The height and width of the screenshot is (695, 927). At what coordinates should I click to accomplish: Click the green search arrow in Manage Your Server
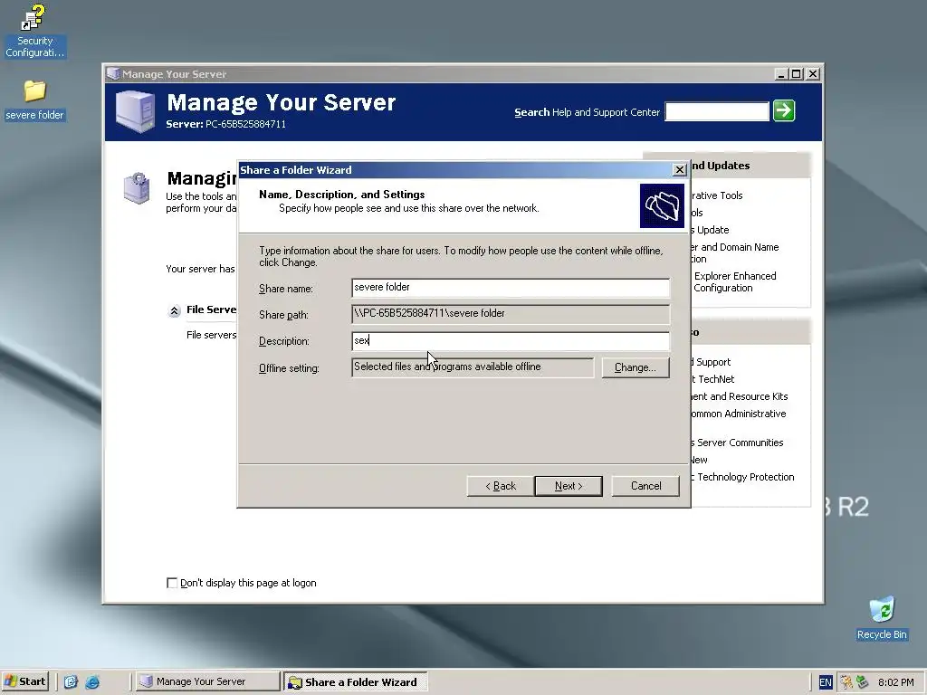[x=784, y=110]
